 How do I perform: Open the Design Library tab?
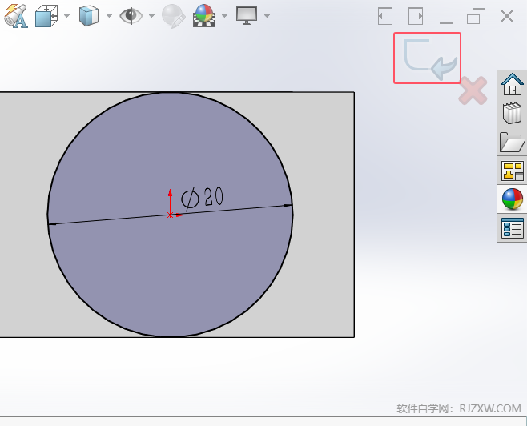click(x=513, y=113)
